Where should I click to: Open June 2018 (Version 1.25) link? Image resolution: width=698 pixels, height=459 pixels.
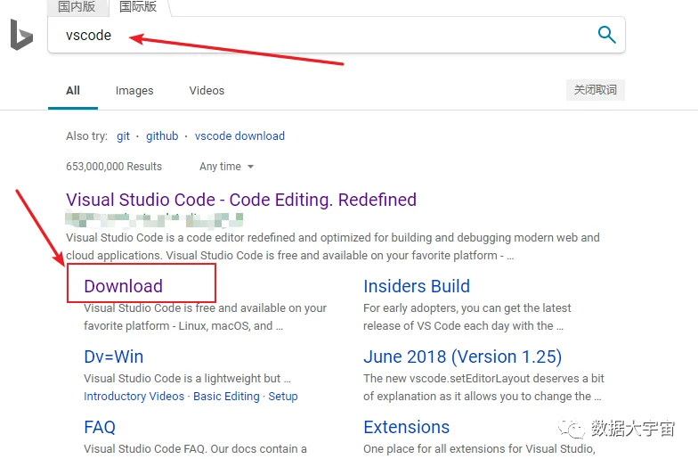click(463, 357)
